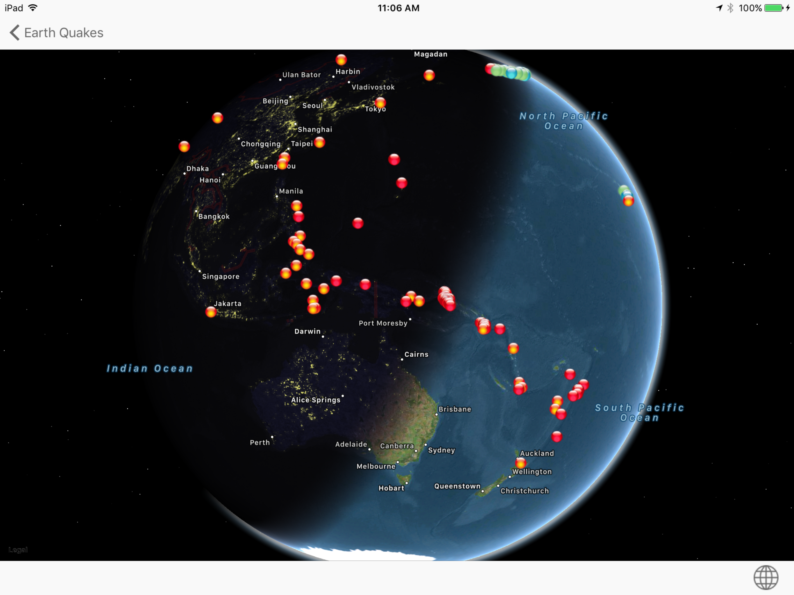
Task: Open the Legal link
Action: [18, 549]
